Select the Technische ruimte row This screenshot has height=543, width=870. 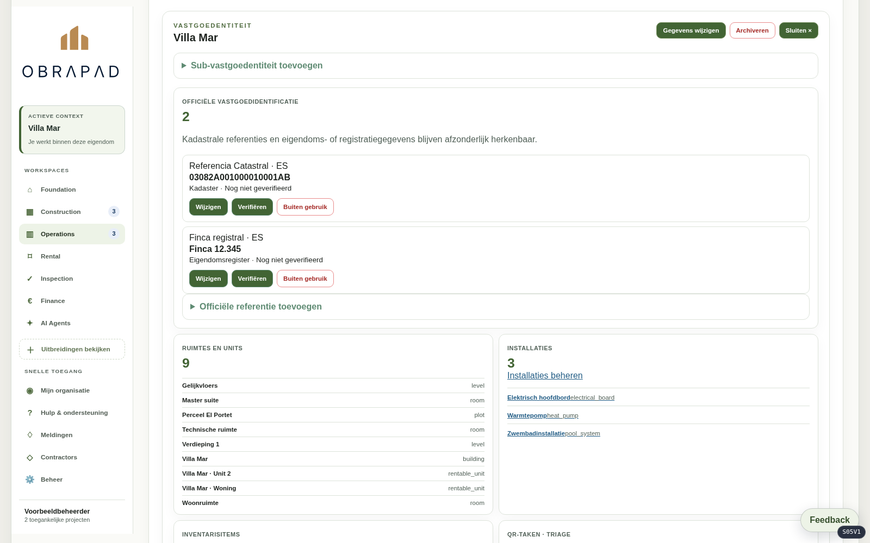pyautogui.click(x=333, y=430)
